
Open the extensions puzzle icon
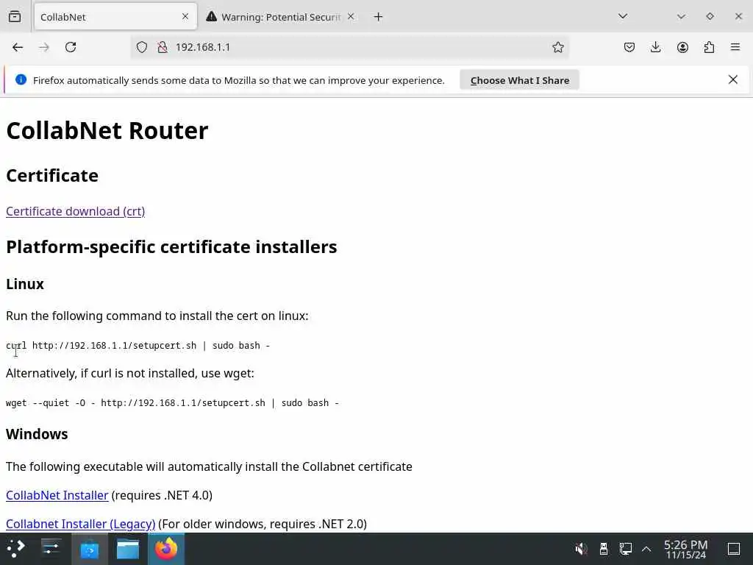point(709,47)
